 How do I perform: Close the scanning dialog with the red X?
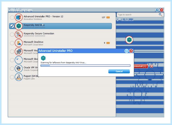coord(131,51)
